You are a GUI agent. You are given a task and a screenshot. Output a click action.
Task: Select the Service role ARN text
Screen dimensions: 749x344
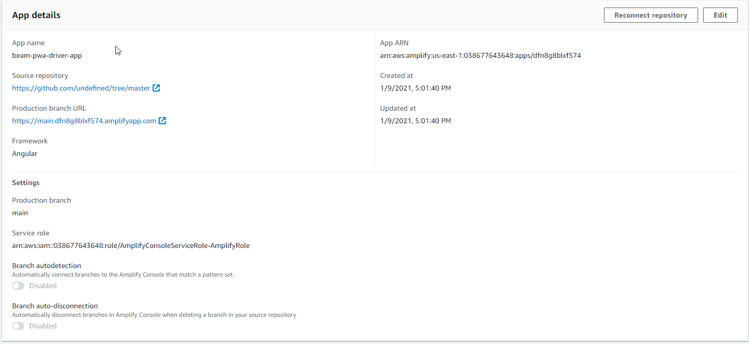pyautogui.click(x=131, y=245)
